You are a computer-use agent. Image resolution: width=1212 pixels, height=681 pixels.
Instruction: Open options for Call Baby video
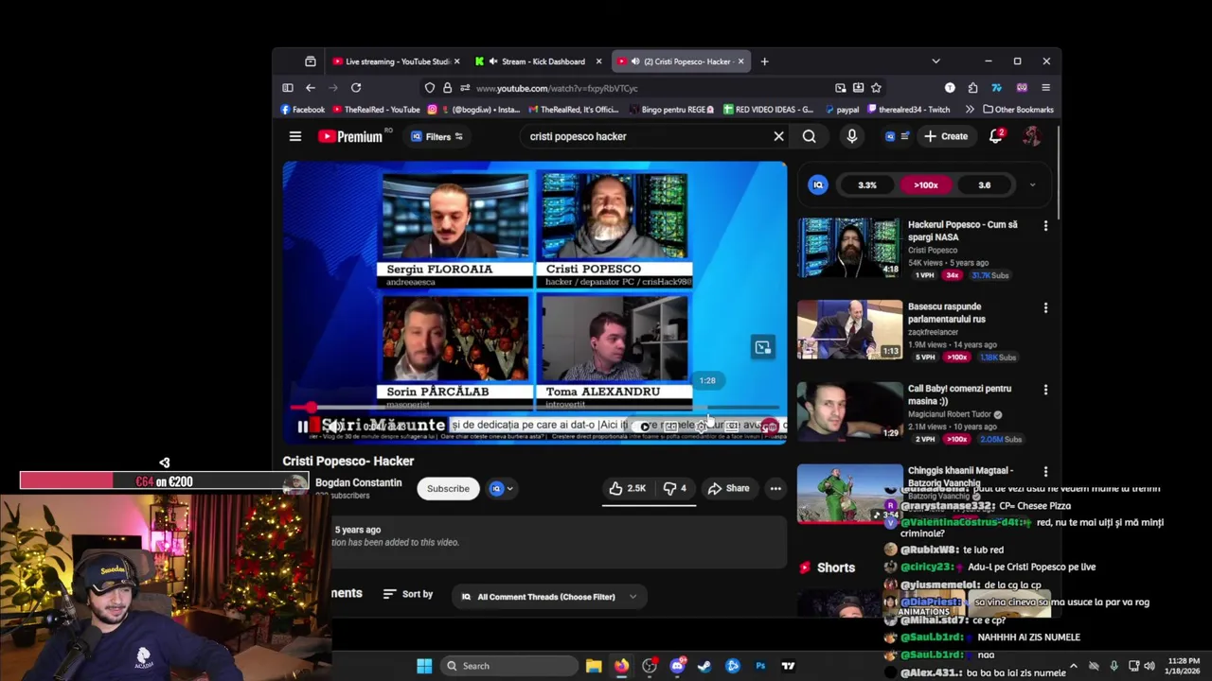click(1045, 390)
